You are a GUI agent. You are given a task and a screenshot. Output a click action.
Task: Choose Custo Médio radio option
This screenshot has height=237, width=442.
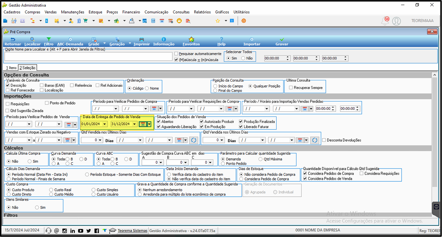tap(51, 194)
